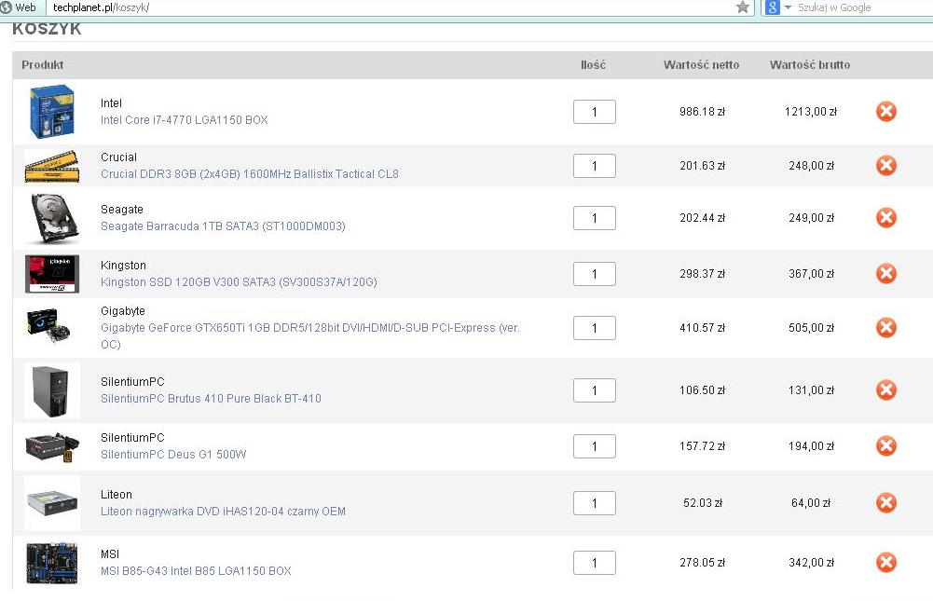Open Seagate Barracuda 1TB SATA3 link

coord(223,226)
